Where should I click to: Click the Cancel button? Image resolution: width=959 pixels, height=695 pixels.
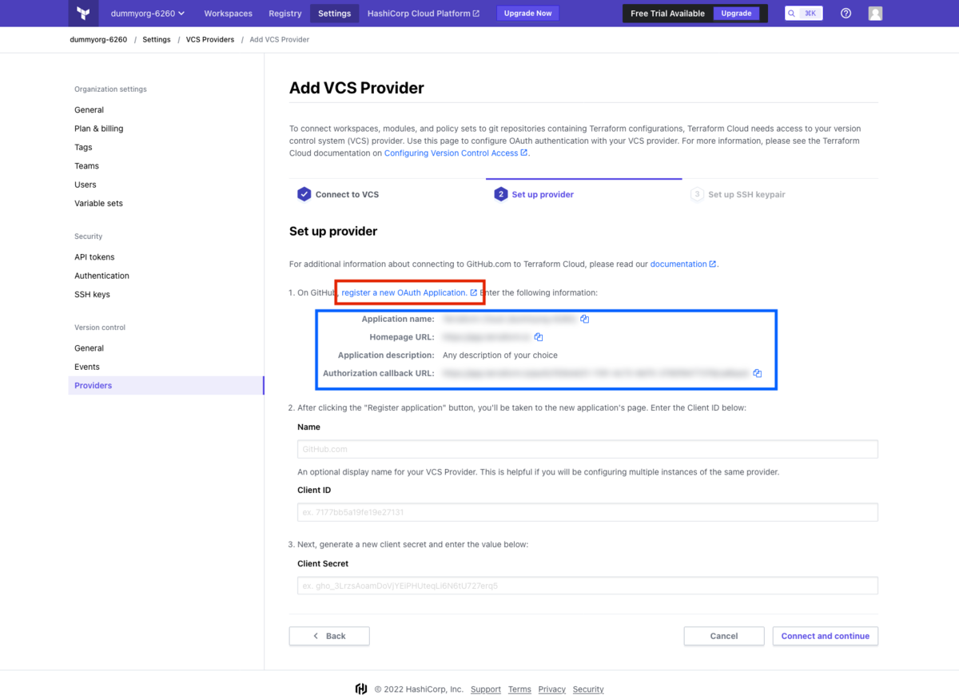(x=724, y=636)
